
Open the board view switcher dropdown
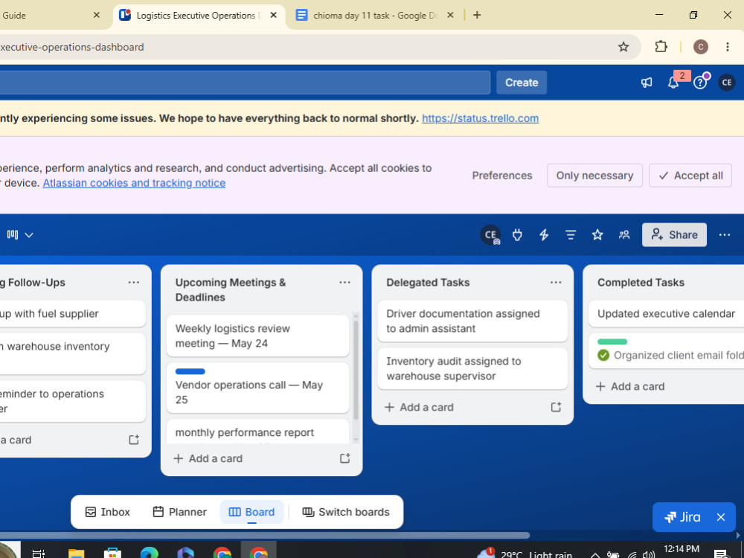click(20, 235)
